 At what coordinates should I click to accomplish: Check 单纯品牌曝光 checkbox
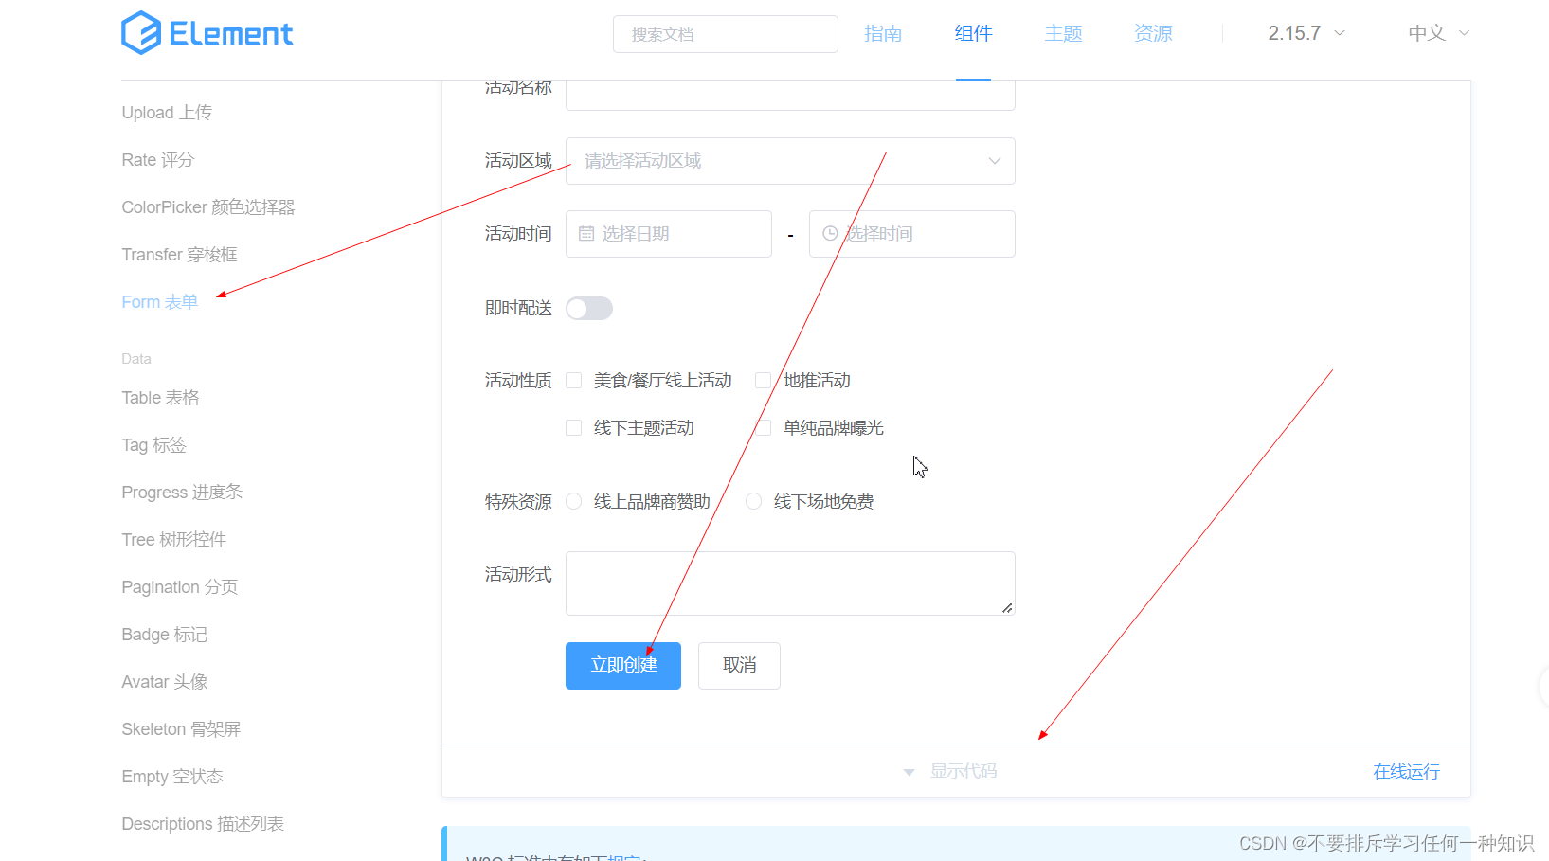(763, 428)
